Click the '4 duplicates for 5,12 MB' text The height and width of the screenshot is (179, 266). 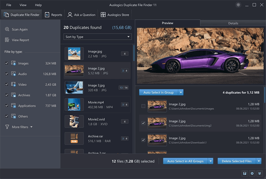point(241,92)
